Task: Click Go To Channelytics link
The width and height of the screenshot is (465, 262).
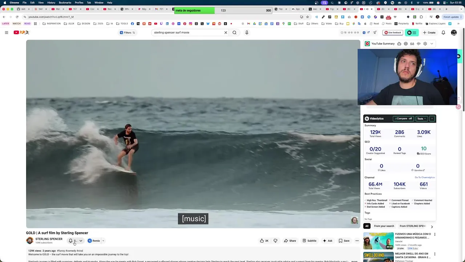Action: (x=425, y=177)
